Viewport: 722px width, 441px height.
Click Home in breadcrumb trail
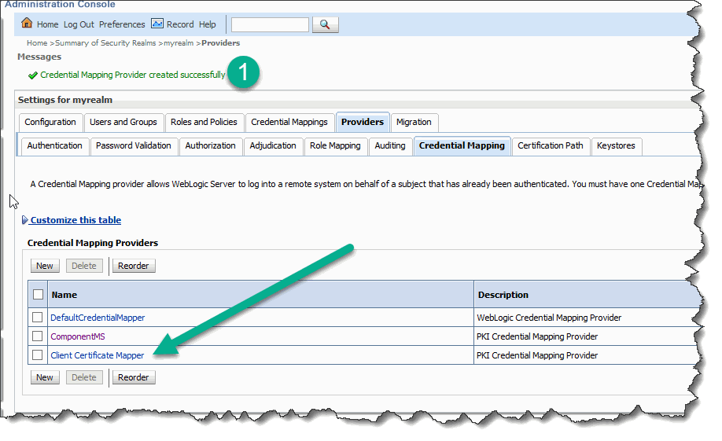[x=37, y=42]
